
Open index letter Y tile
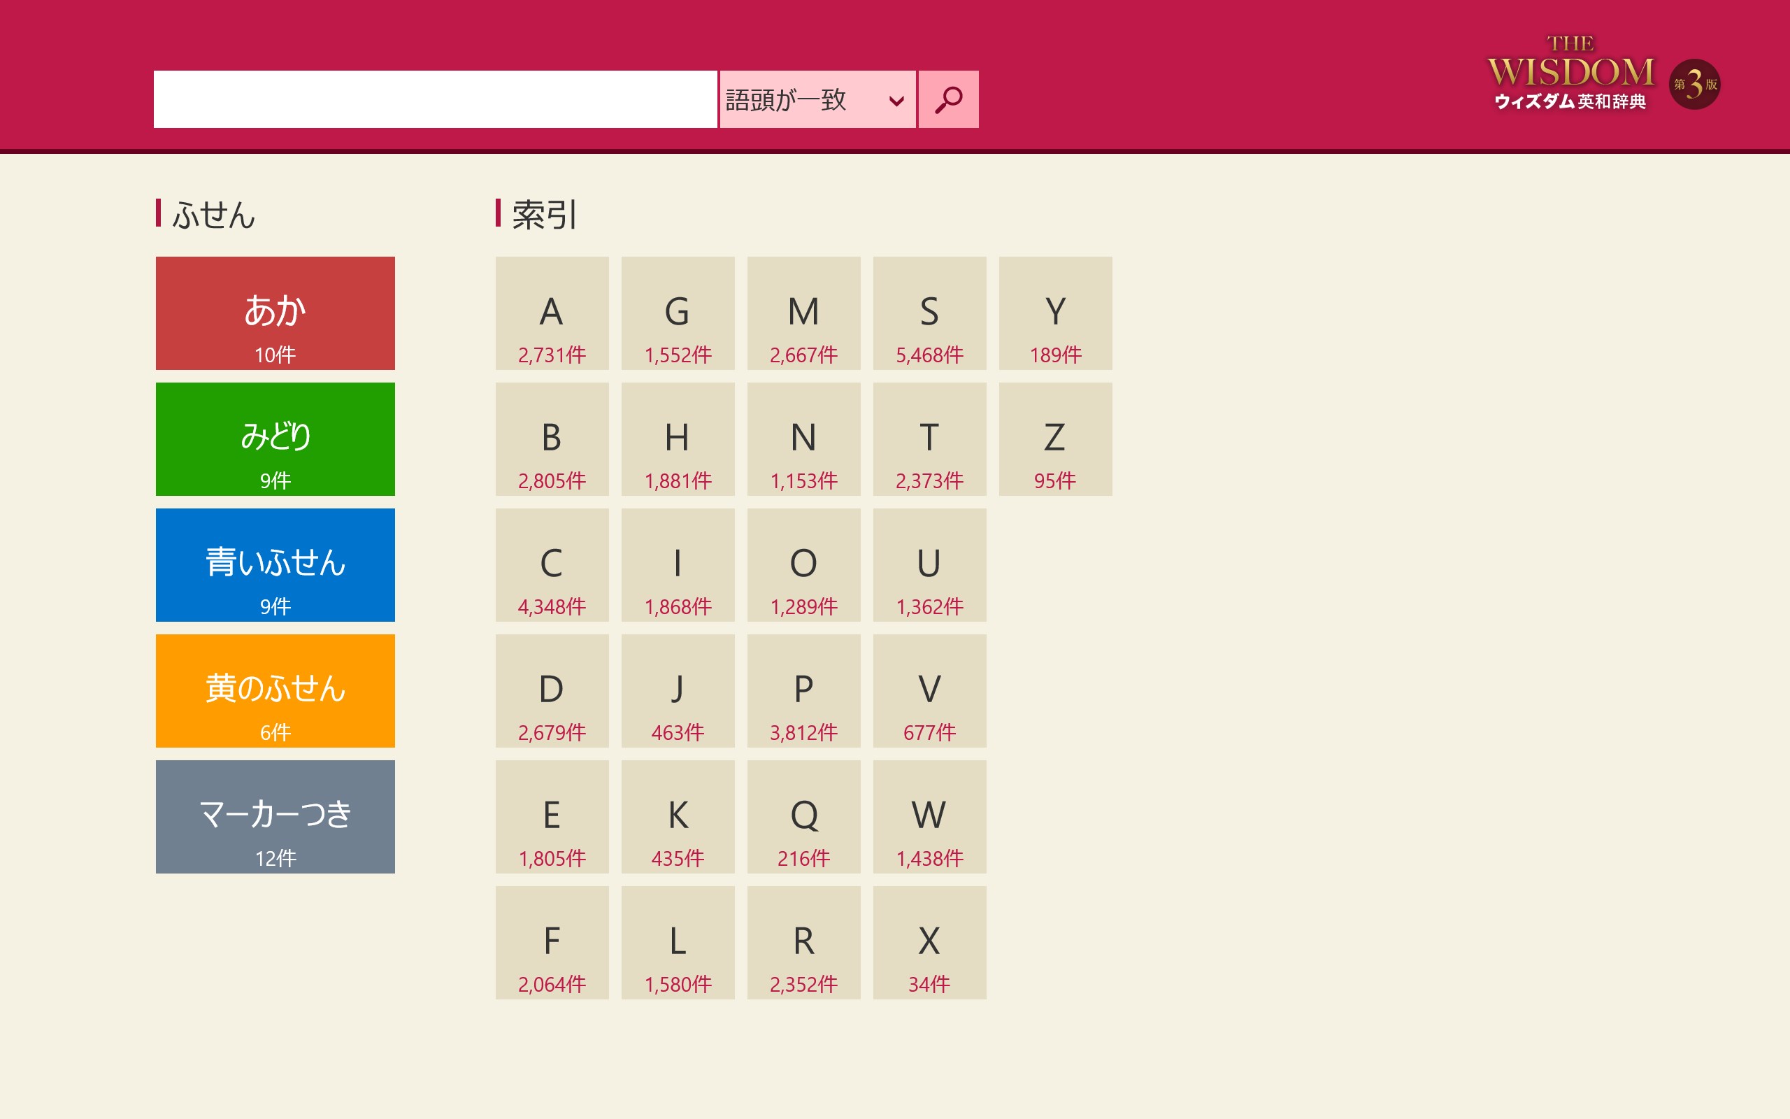click(x=1054, y=313)
